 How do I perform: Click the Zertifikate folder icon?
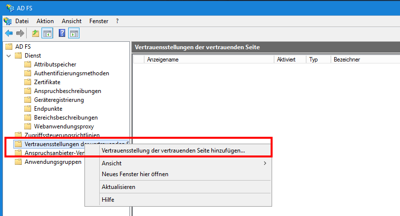[x=28, y=82]
